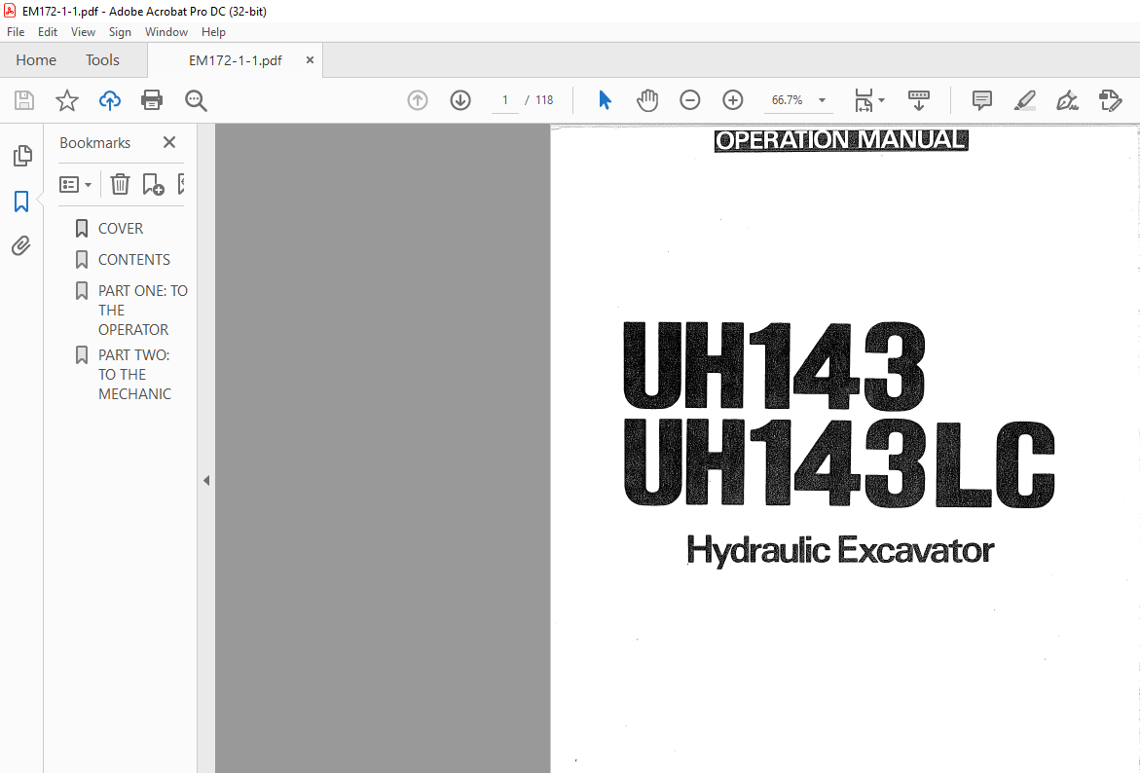The image size is (1140, 773).
Task: Print the document with the printer icon
Action: pyautogui.click(x=152, y=100)
